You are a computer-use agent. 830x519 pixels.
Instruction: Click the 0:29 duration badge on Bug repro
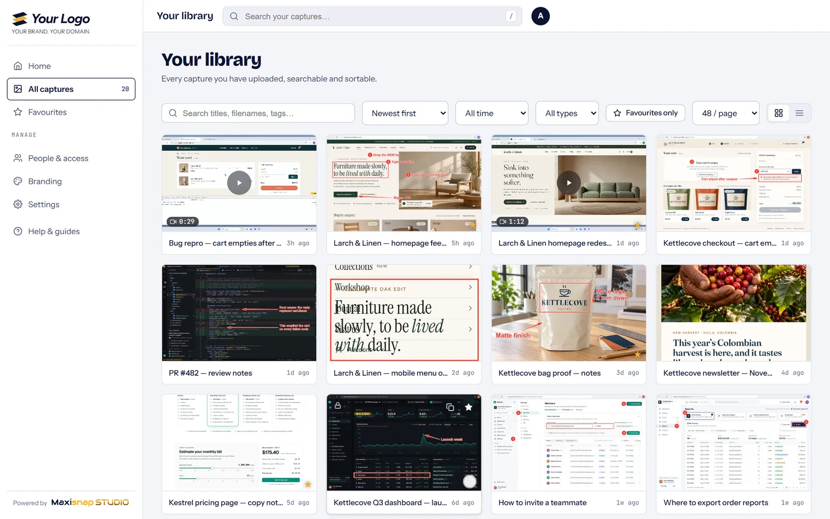tap(182, 222)
